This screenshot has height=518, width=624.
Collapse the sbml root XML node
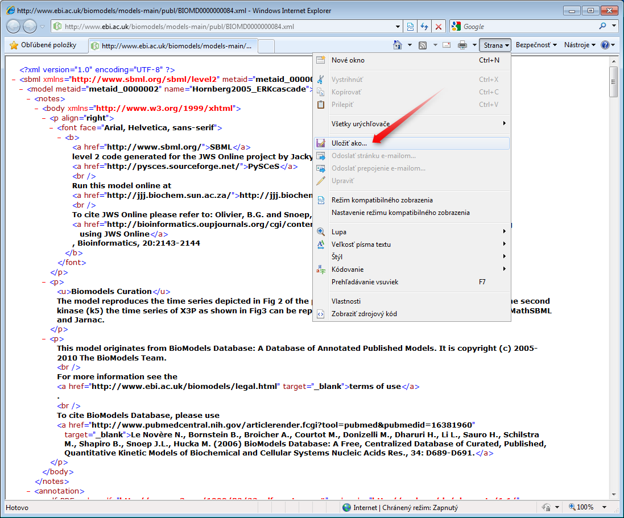pos(14,80)
